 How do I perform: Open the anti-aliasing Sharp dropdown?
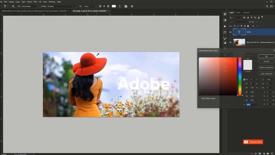tap(90, 6)
